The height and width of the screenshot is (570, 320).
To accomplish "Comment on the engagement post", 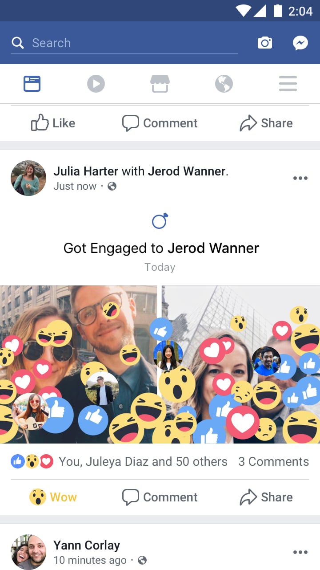I will coord(160,497).
